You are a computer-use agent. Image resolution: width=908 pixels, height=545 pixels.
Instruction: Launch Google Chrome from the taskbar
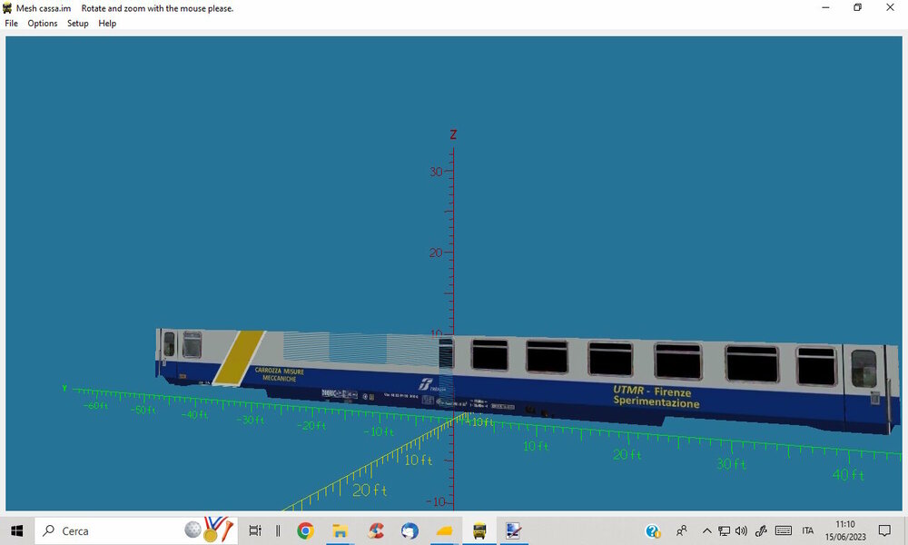(305, 530)
